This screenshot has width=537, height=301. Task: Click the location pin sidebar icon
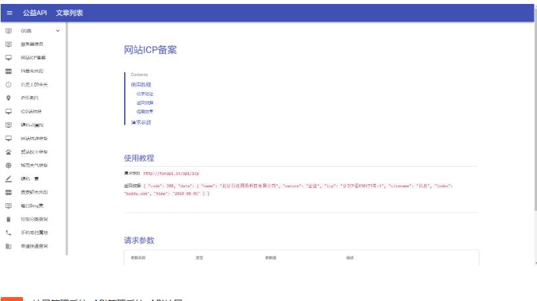pos(9,98)
